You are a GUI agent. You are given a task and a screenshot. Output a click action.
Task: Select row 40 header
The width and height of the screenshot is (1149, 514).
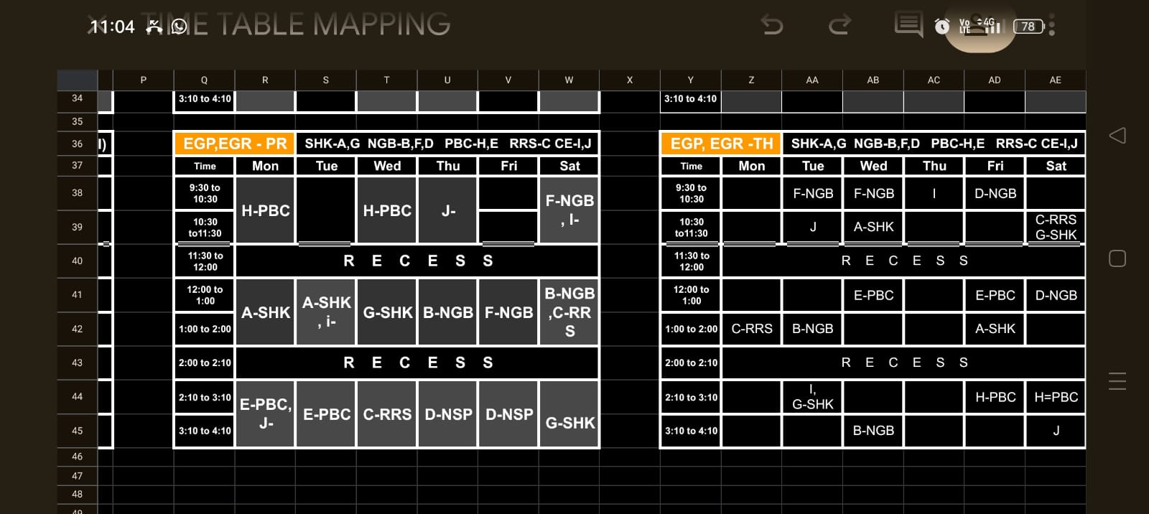point(77,261)
